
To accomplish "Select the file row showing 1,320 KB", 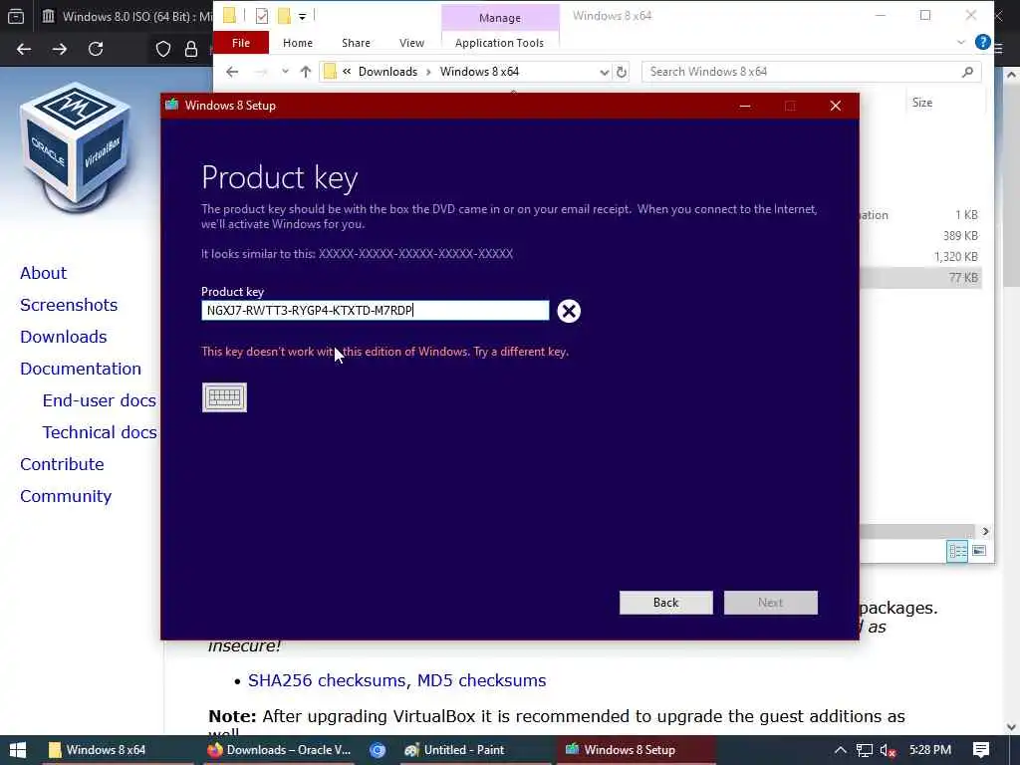I will 919,256.
